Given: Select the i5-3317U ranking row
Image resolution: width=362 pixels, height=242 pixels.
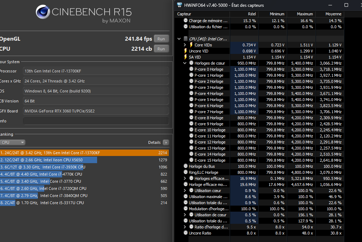Looking at the screenshot, I should [84, 203].
